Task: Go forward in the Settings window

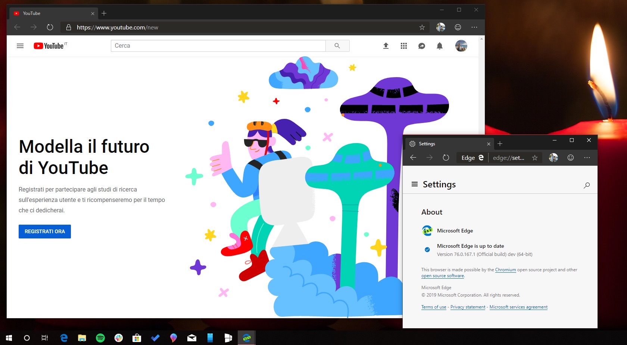Action: [430, 158]
